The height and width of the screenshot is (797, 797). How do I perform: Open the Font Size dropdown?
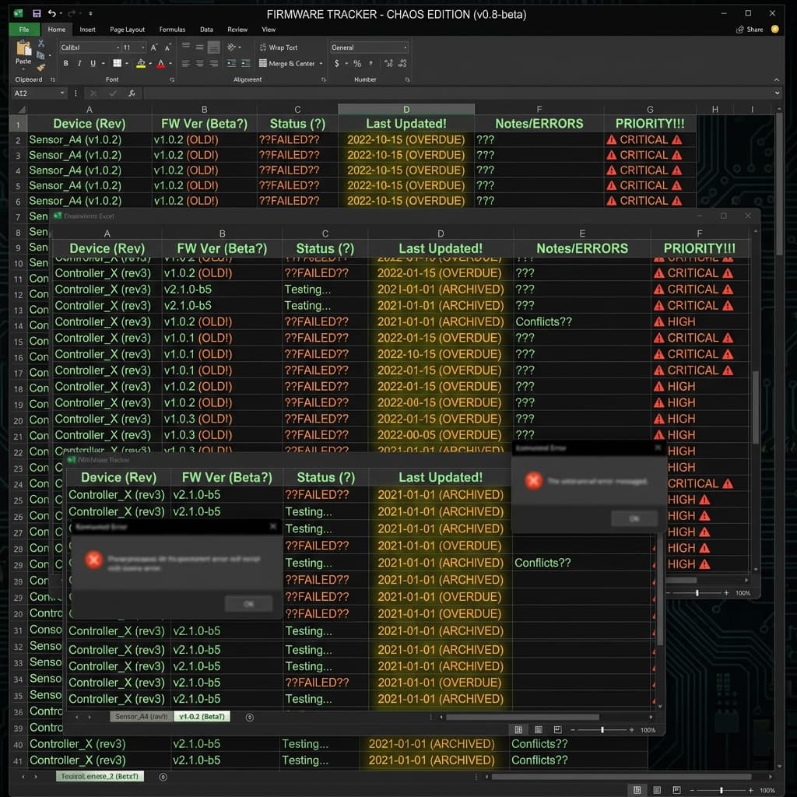point(142,47)
